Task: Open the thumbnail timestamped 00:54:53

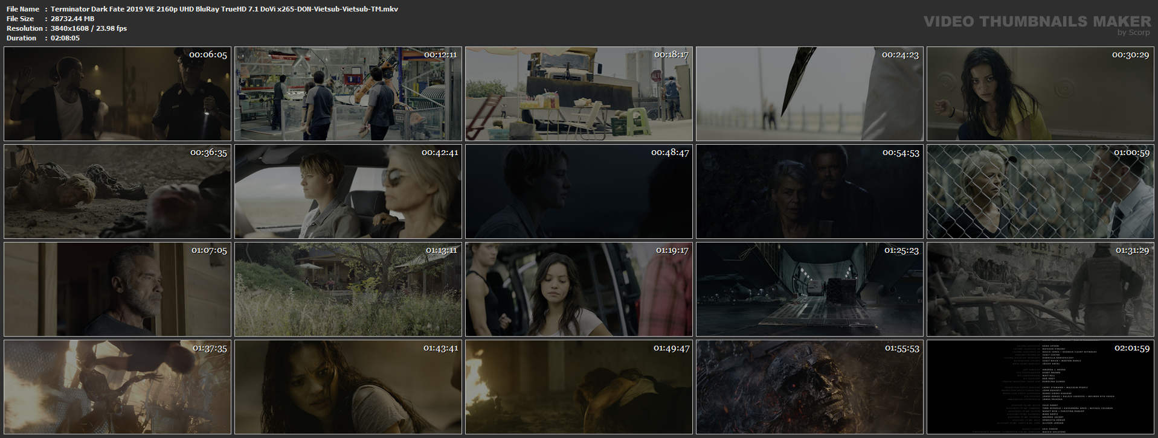Action: (809, 191)
